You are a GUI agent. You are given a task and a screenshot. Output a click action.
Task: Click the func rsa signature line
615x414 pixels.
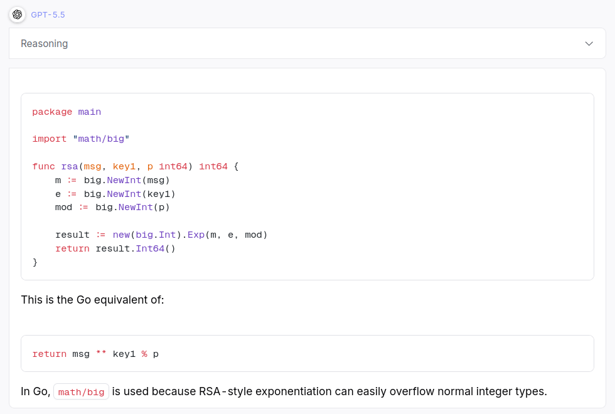[x=136, y=167]
